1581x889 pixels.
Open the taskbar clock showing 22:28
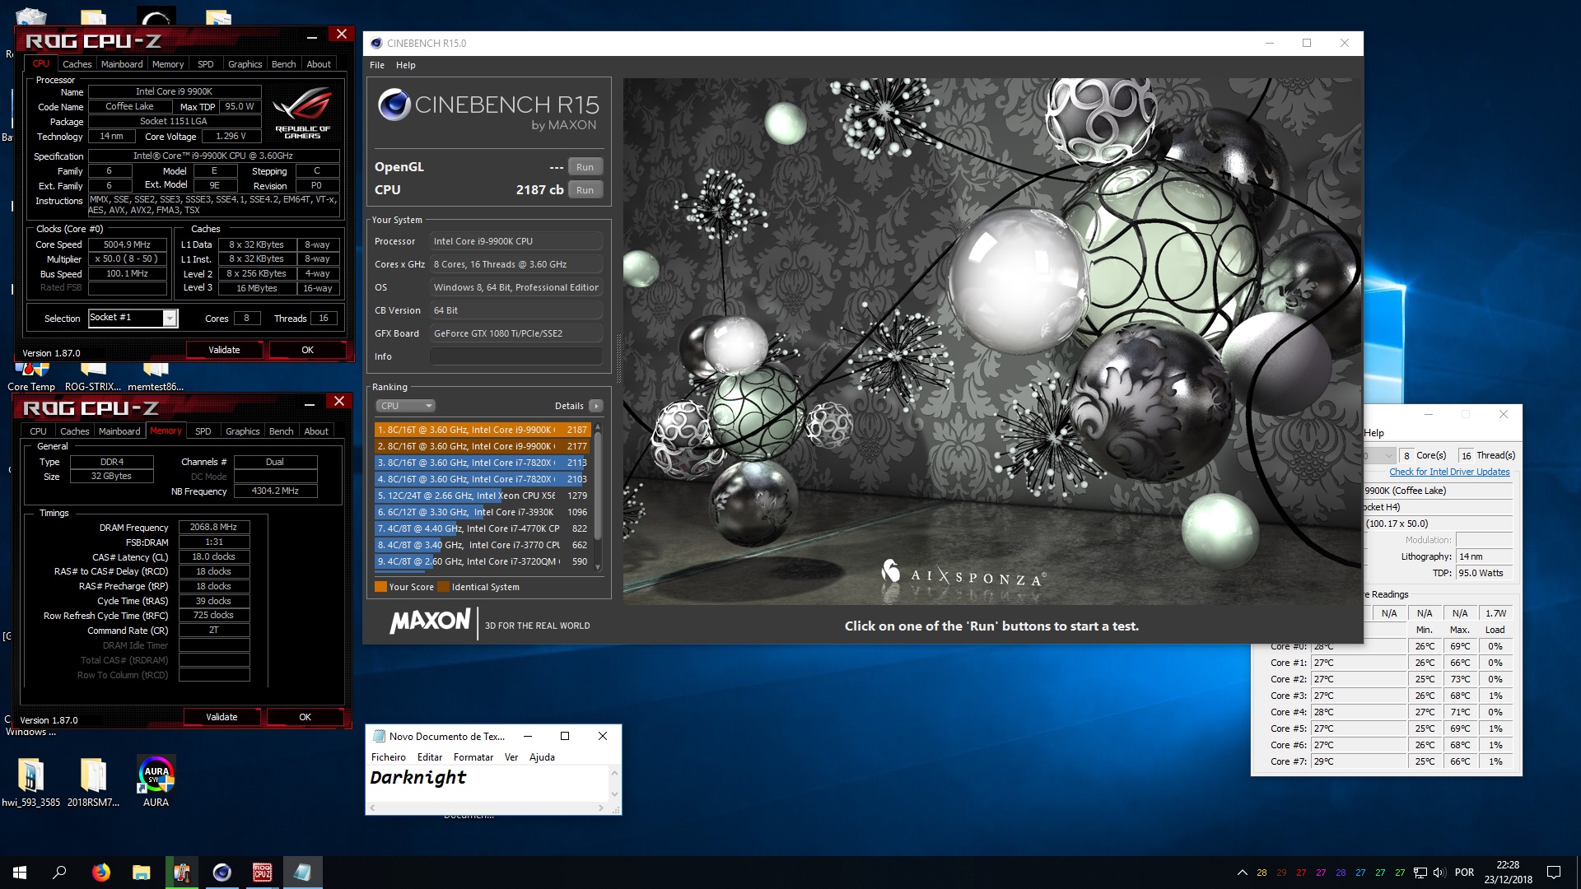(1508, 873)
